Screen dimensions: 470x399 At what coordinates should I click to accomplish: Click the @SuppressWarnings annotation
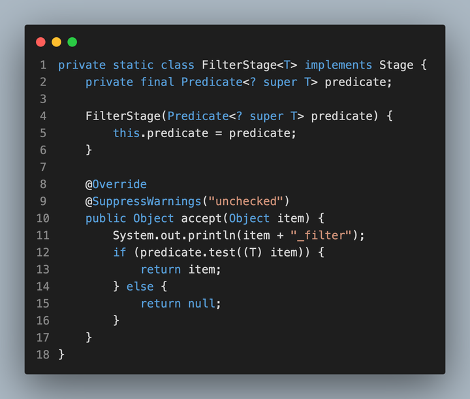[144, 201]
